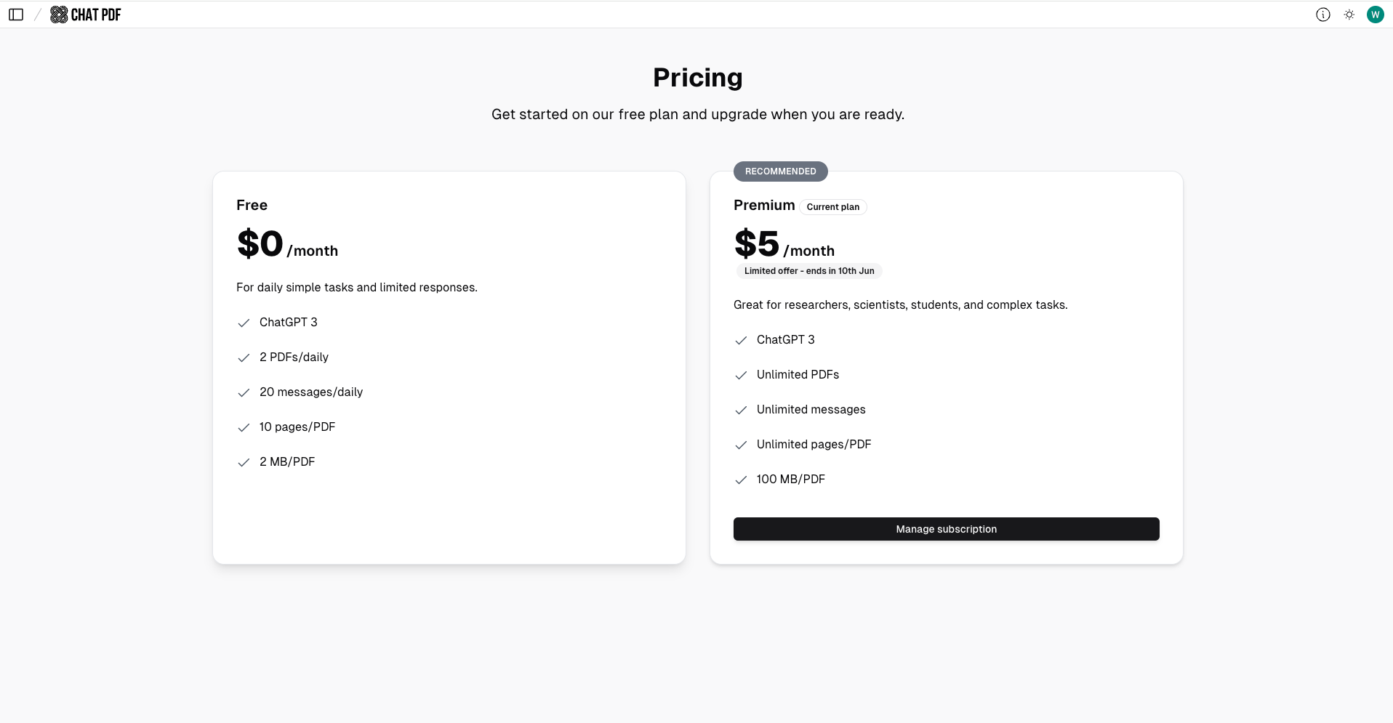Viewport: 1393px width, 723px height.
Task: Click checkmark beside Unlimited PDFs
Action: 741,376
